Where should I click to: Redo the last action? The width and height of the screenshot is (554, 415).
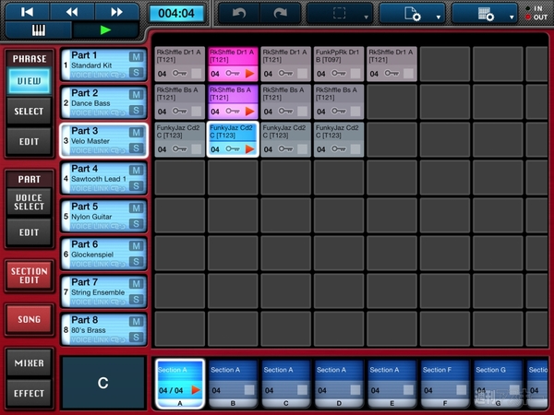[x=281, y=14]
